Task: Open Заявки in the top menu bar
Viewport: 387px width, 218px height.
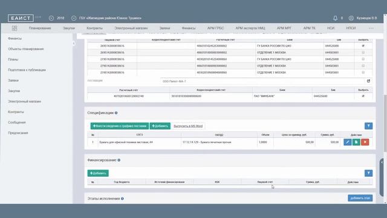Action: tap(164, 28)
